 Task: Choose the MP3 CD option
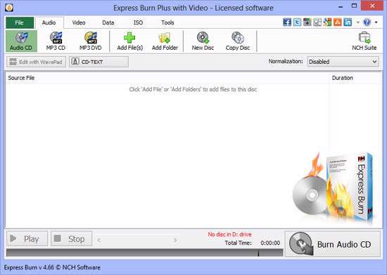tap(56, 41)
